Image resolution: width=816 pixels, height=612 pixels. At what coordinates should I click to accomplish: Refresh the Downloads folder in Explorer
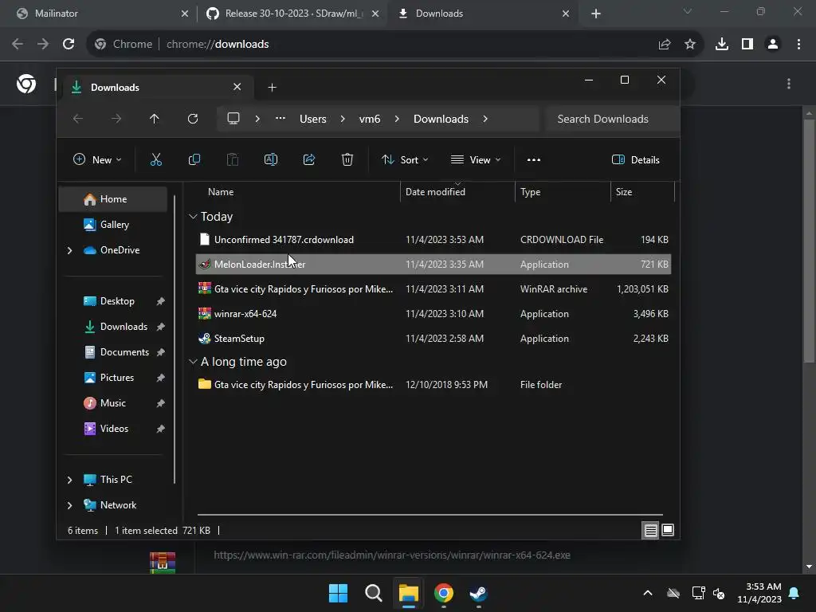tap(193, 119)
